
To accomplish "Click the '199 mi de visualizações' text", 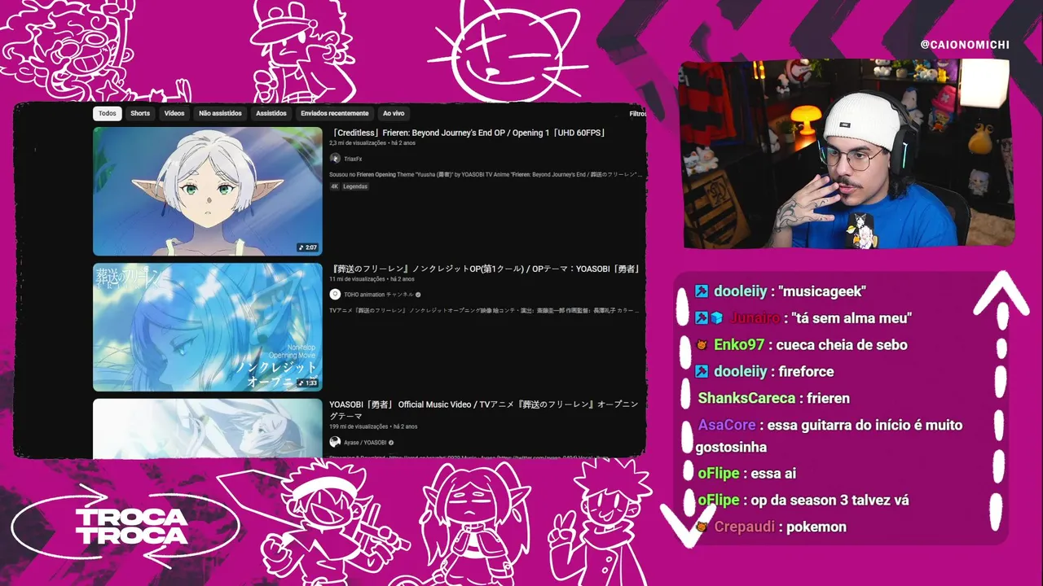I will [x=359, y=426].
